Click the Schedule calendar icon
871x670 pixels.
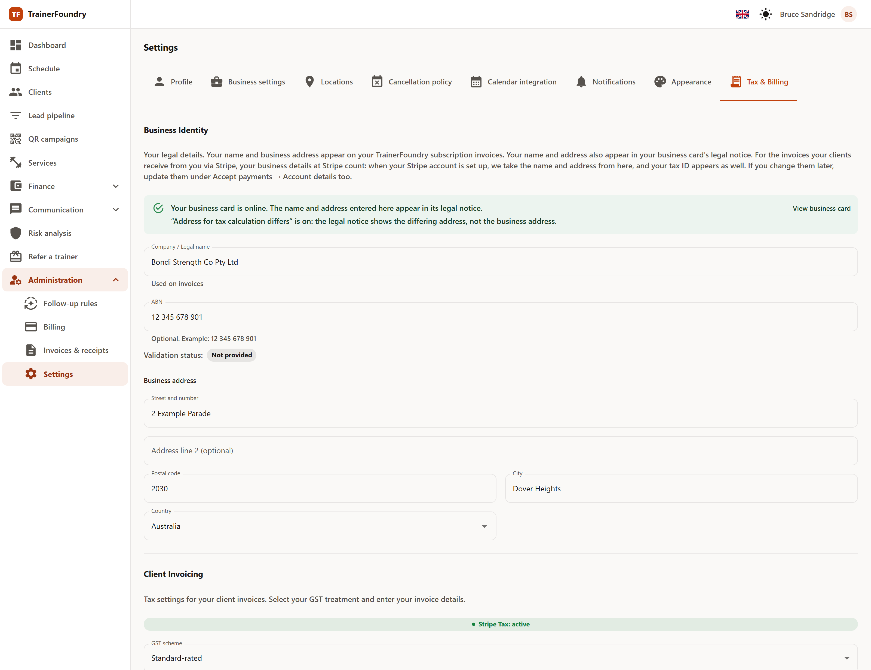pyautogui.click(x=16, y=69)
